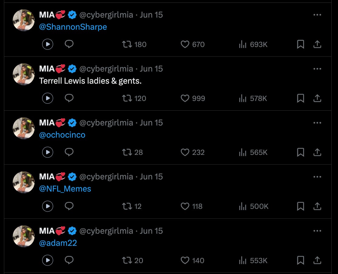338x274 pixels.
Task: View analytics for the 578K views tweet
Action: [x=242, y=99]
